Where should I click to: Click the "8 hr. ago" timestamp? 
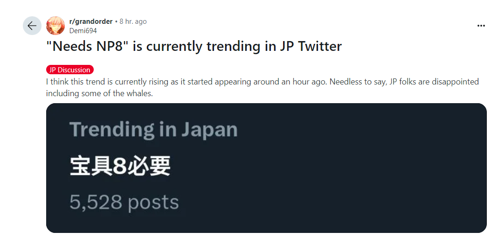(133, 21)
